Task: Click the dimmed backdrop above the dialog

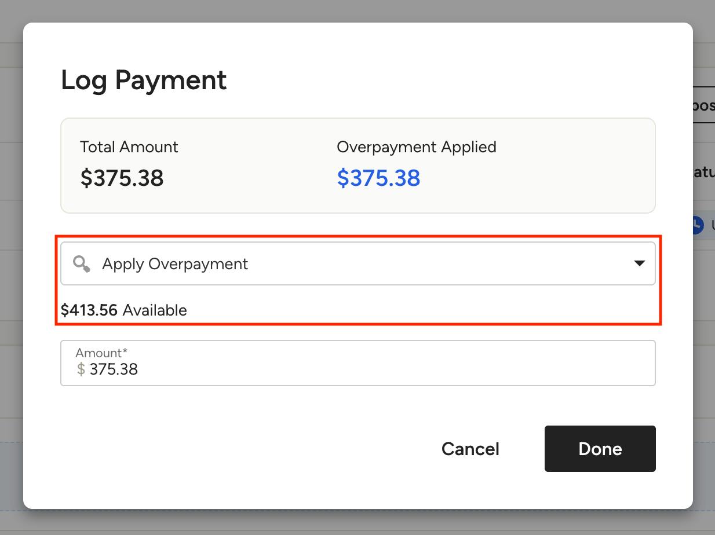Action: 357,10
